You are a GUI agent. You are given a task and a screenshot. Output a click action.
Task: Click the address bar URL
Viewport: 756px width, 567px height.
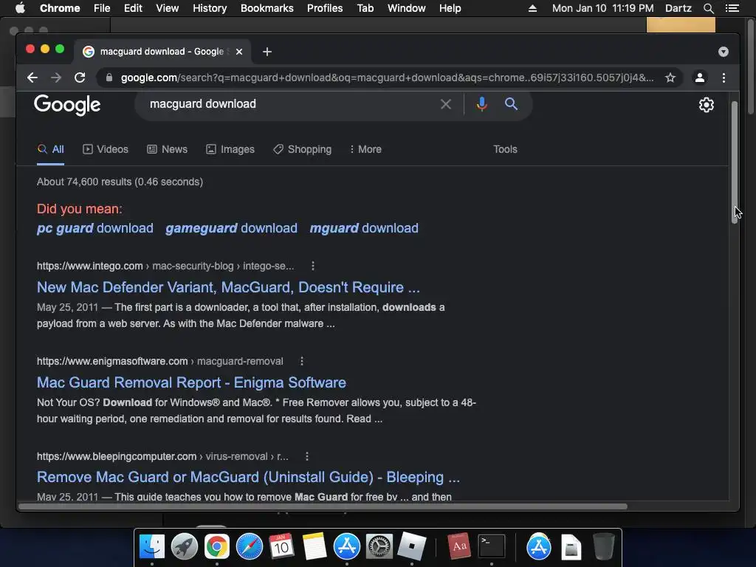[x=387, y=78]
